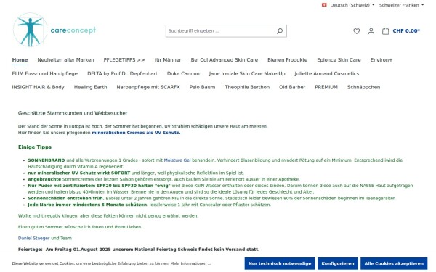Open the wishlist heart icon
The height and width of the screenshot is (272, 436).
point(357,31)
